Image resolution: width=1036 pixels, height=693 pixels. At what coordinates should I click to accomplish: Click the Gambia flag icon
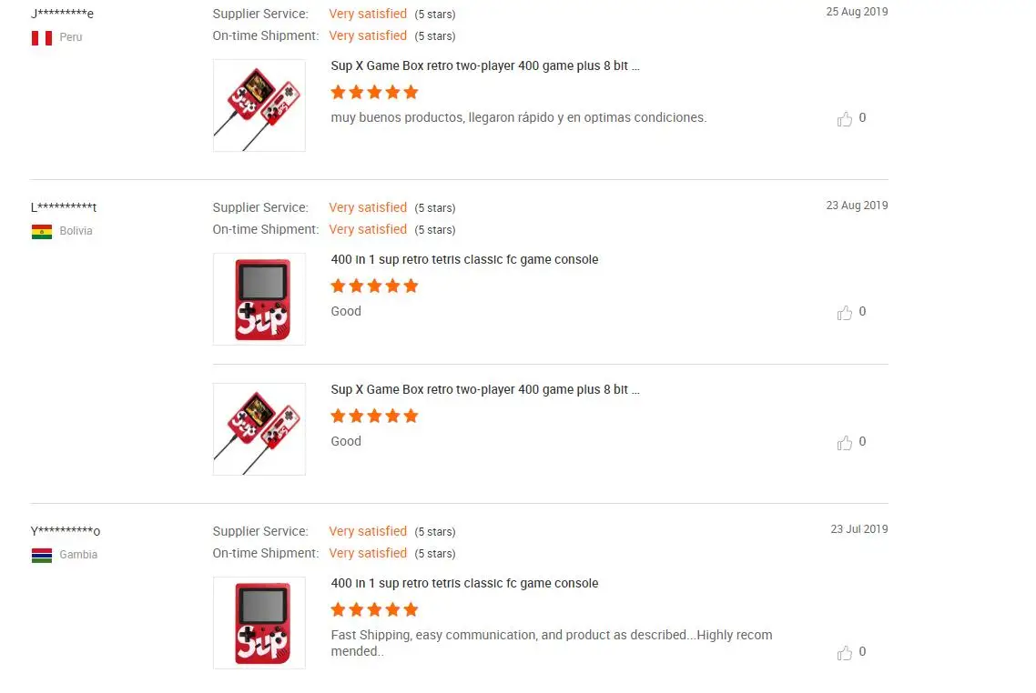click(42, 555)
